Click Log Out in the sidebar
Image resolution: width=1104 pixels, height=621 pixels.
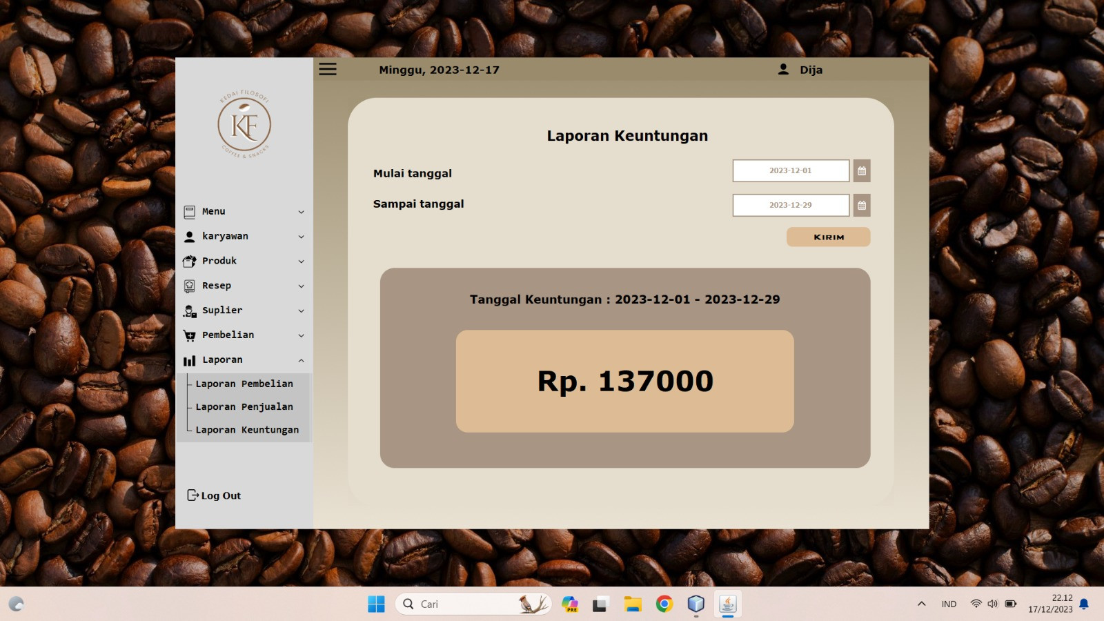[215, 495]
